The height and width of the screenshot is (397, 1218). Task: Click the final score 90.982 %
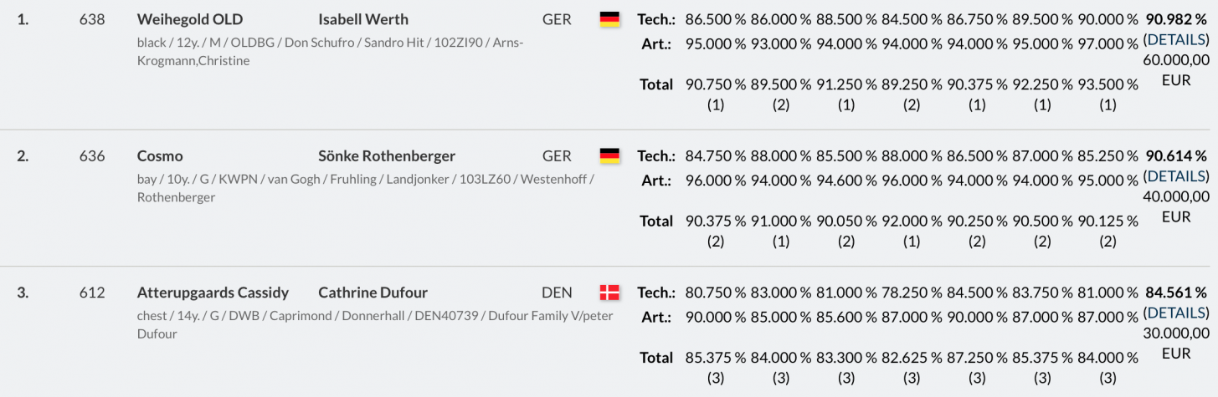click(1176, 18)
